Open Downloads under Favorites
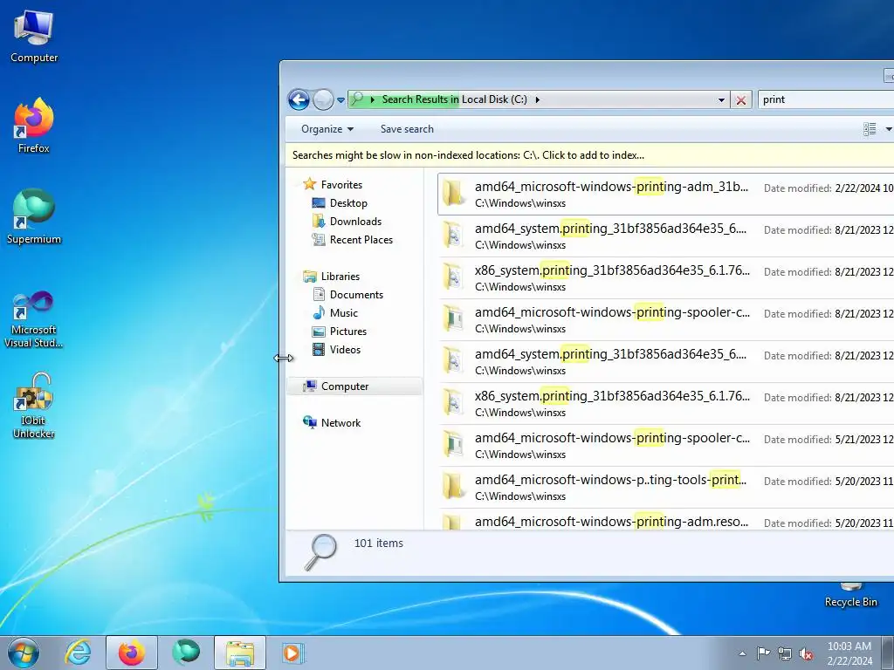 tap(355, 221)
